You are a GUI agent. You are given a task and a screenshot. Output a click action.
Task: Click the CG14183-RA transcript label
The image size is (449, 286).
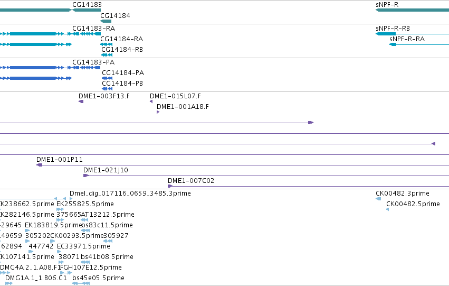tap(93, 29)
